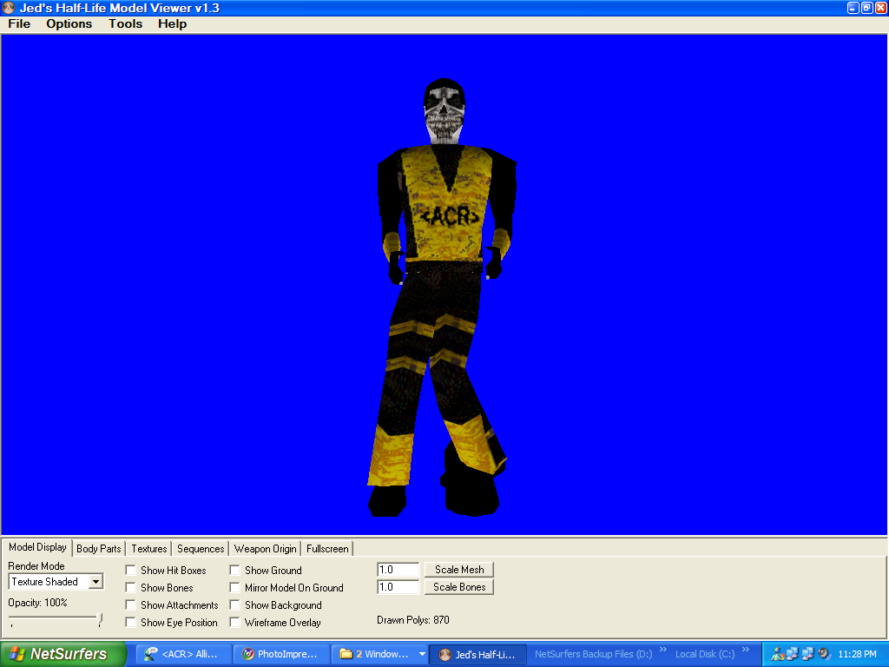Enable Wireframe Overlay

[234, 622]
